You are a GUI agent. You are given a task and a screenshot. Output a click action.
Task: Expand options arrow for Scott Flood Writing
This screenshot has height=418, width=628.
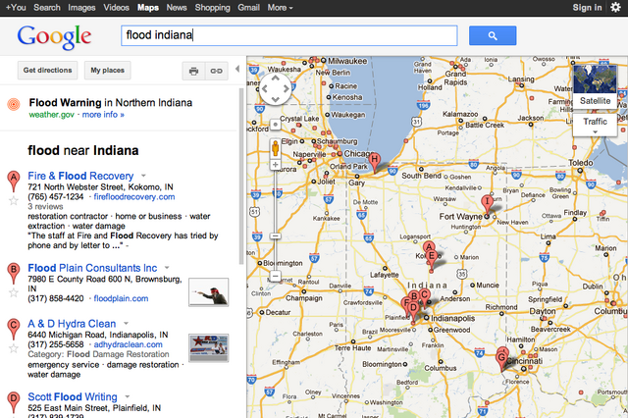click(x=128, y=396)
